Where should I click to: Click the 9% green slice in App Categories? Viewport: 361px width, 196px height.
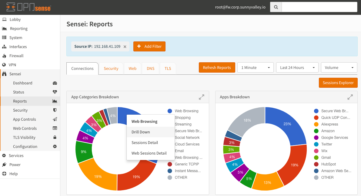coord(84,152)
